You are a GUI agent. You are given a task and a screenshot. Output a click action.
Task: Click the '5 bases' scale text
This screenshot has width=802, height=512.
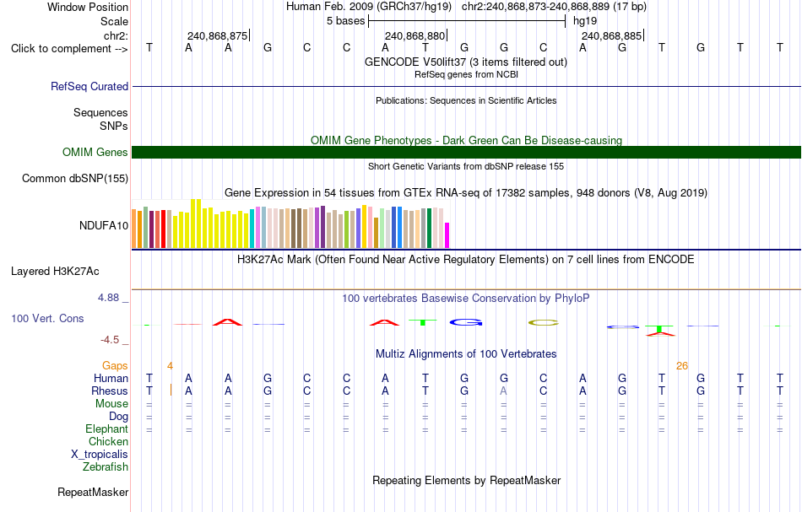[346, 21]
